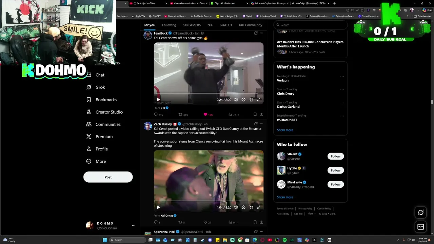Open the DOHMO account switcher menu
434x244 pixels.
click(111, 226)
